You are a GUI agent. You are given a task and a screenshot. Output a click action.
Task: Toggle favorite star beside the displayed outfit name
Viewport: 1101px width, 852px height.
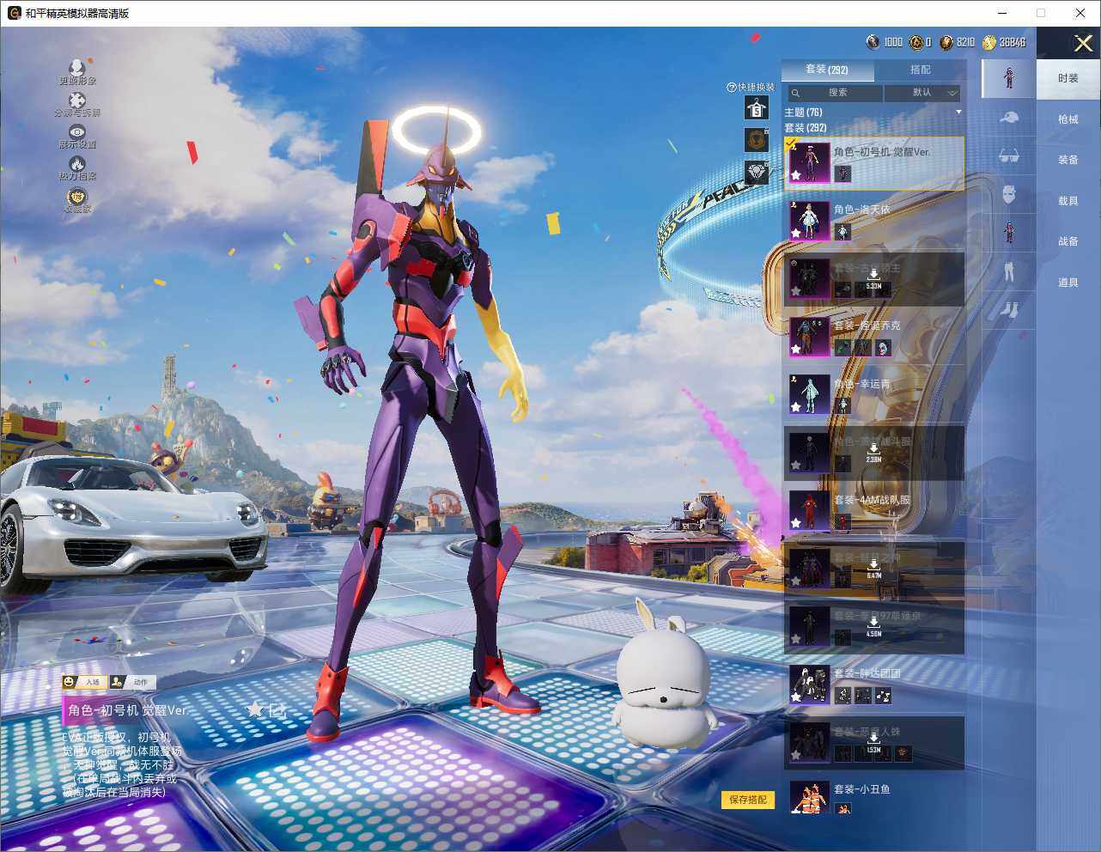pos(255,710)
